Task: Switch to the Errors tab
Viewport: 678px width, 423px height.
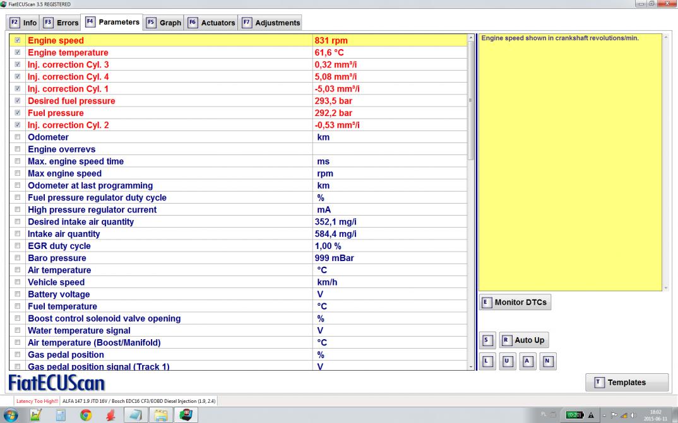Action: [x=62, y=23]
